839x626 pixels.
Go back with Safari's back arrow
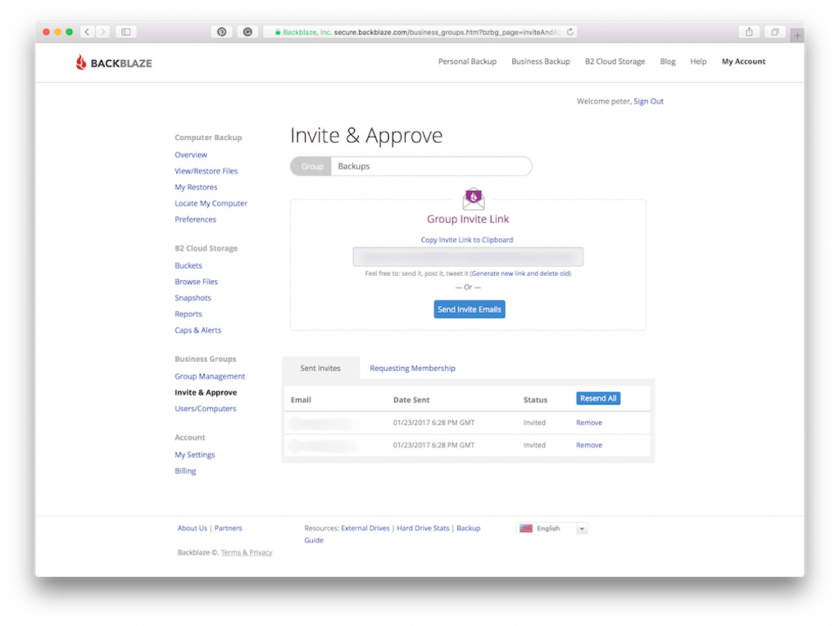coord(87,32)
